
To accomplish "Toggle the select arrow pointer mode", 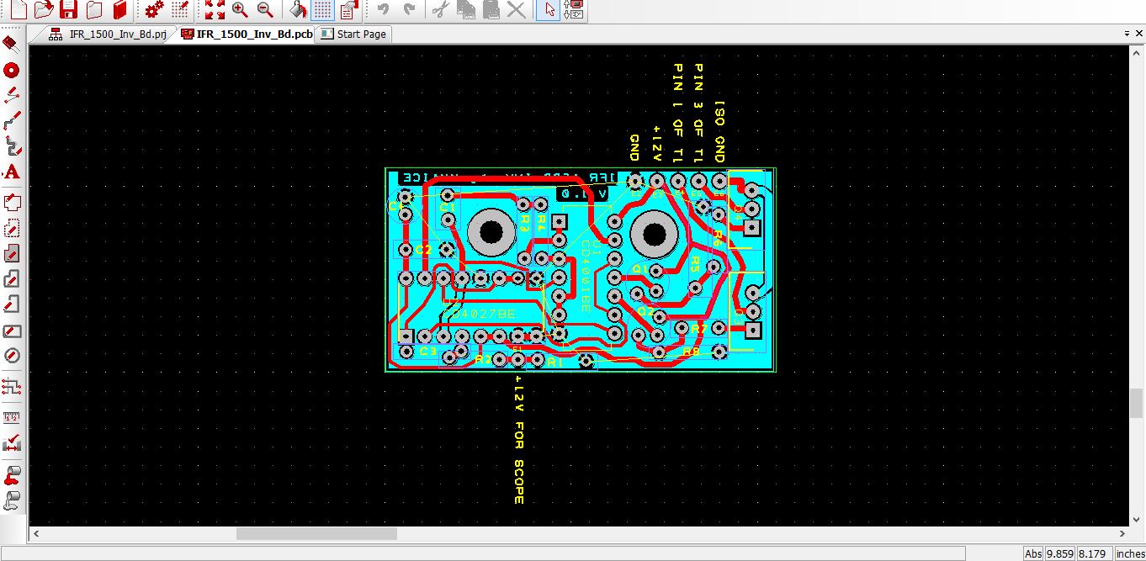I will [x=548, y=10].
